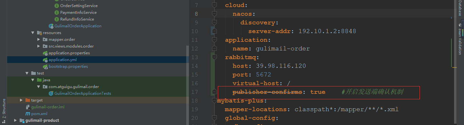Expand the mapper.order folder
This screenshot has width=464, height=125.
pos(38,40)
